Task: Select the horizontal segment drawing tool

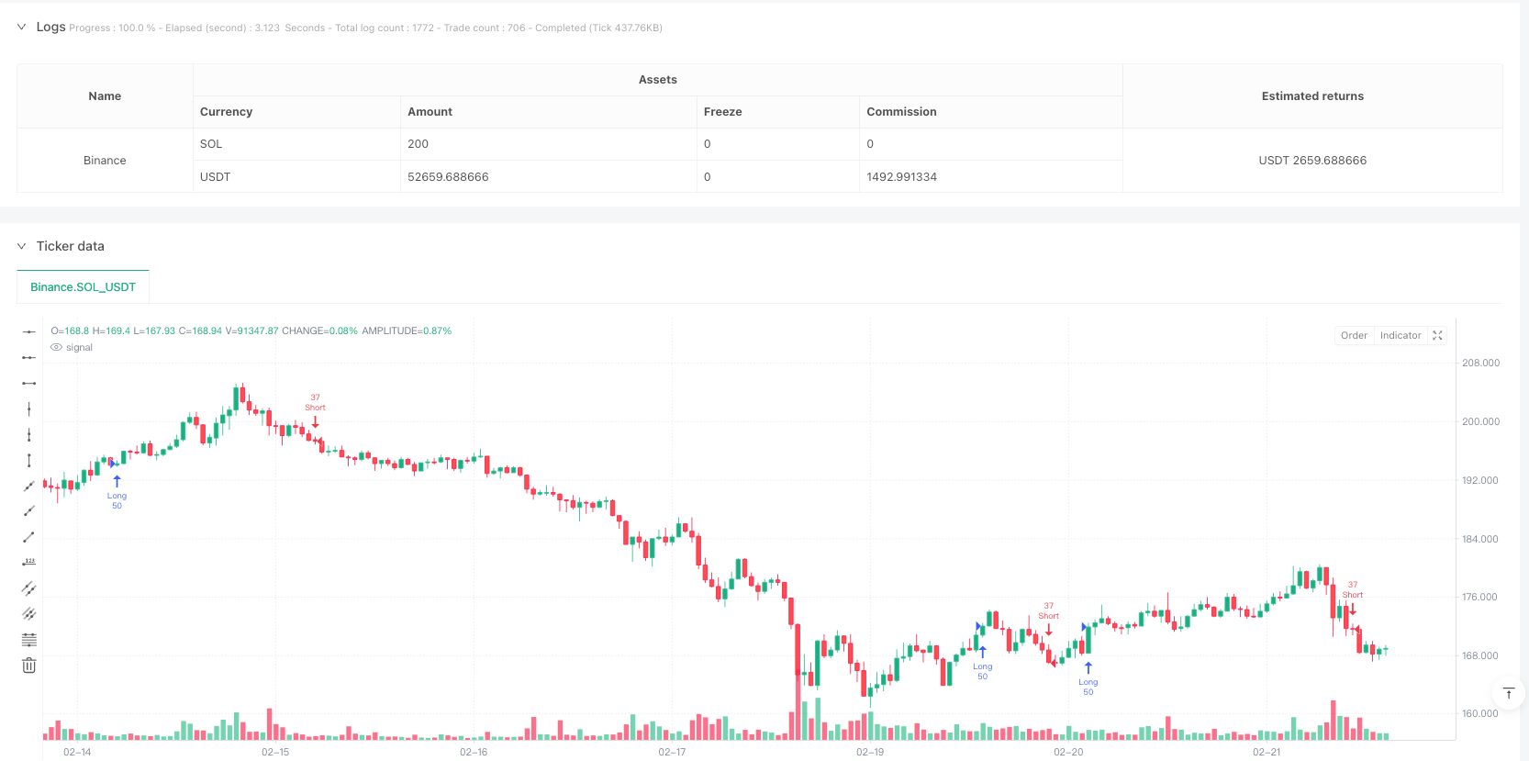Action: pyautogui.click(x=28, y=383)
